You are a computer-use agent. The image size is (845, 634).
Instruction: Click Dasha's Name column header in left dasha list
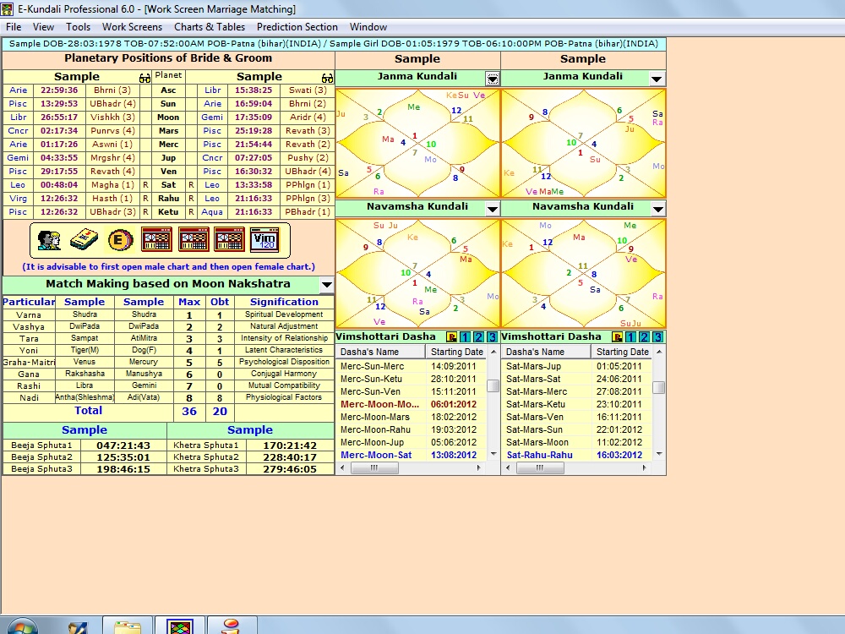380,352
